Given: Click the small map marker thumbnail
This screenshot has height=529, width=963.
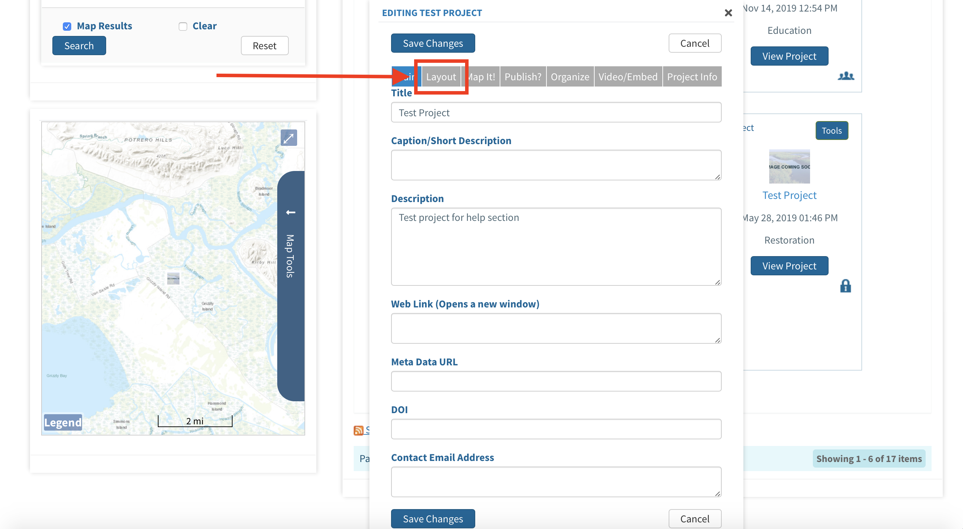Looking at the screenshot, I should pos(173,278).
